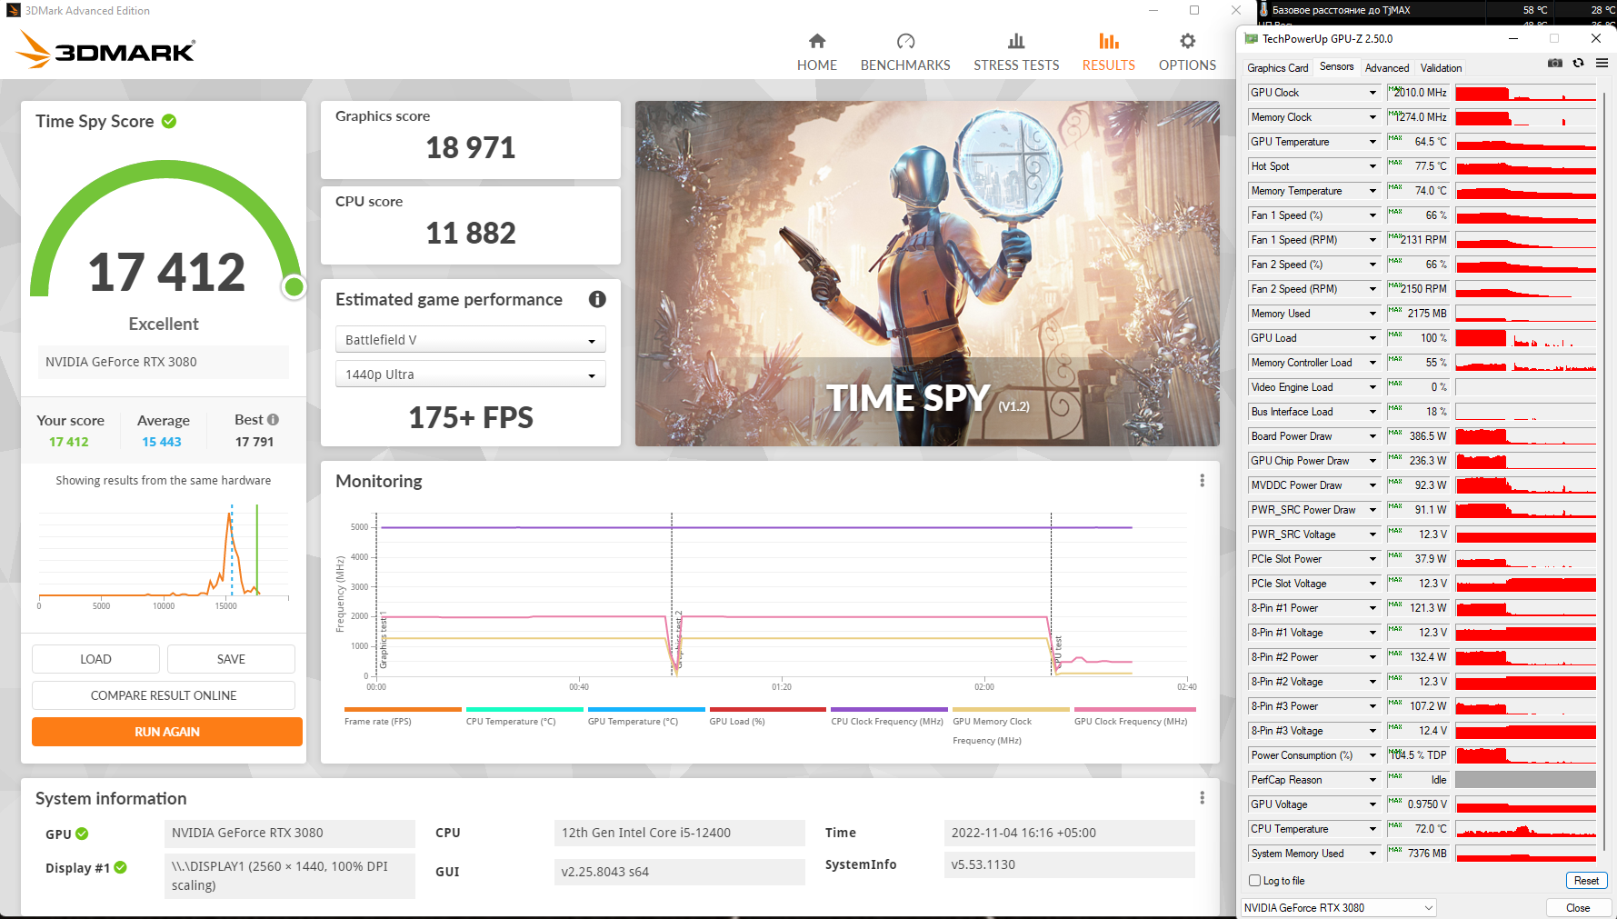Click the 12th Gen Intel Core i5-12400 field
Screen dimensions: 1617x919
pos(679,833)
